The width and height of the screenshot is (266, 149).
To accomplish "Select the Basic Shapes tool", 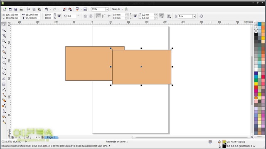I will point(4,73).
